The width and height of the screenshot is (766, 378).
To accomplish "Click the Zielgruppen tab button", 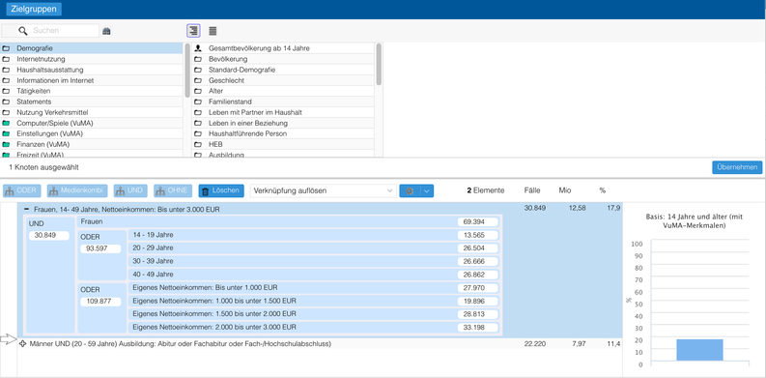I will 34,9.
